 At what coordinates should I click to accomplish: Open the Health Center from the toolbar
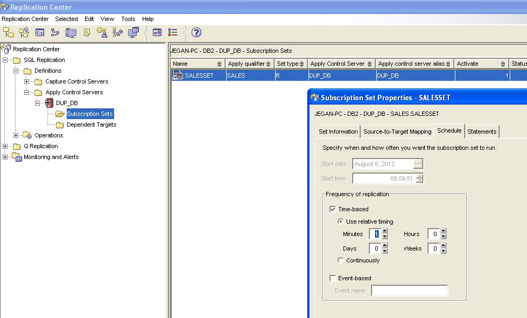71,33
